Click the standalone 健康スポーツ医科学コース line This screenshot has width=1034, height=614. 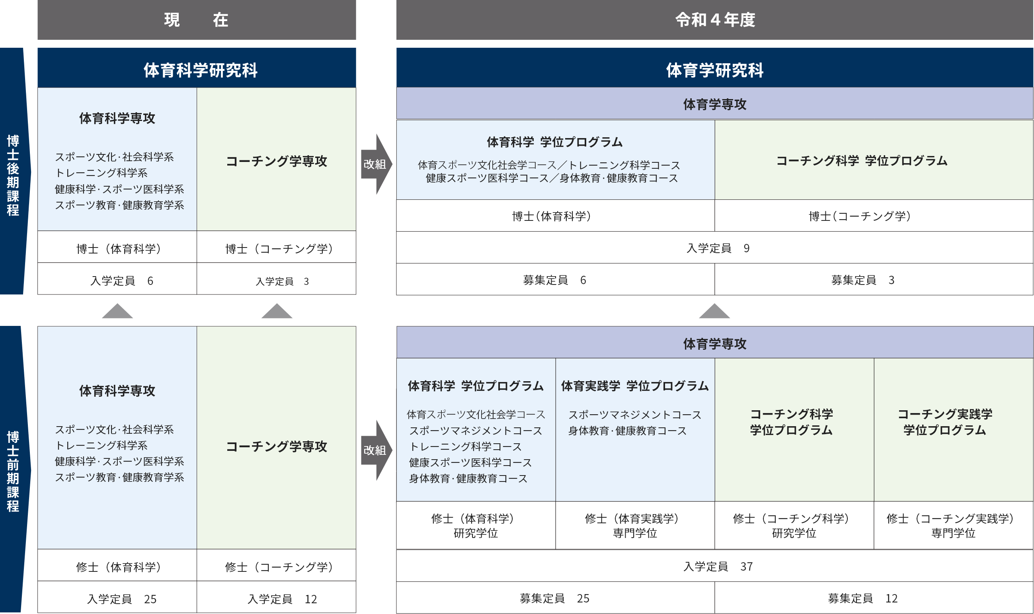(x=470, y=462)
